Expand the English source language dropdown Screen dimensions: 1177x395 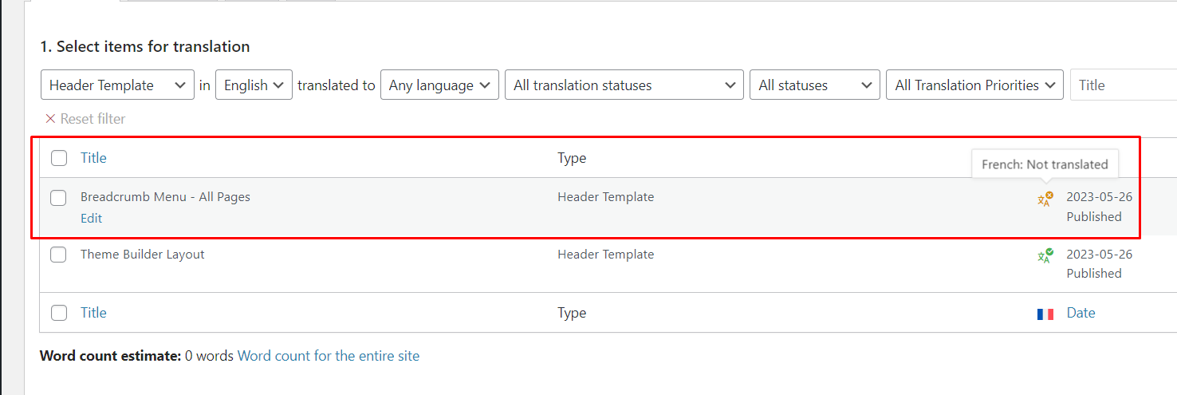[254, 85]
